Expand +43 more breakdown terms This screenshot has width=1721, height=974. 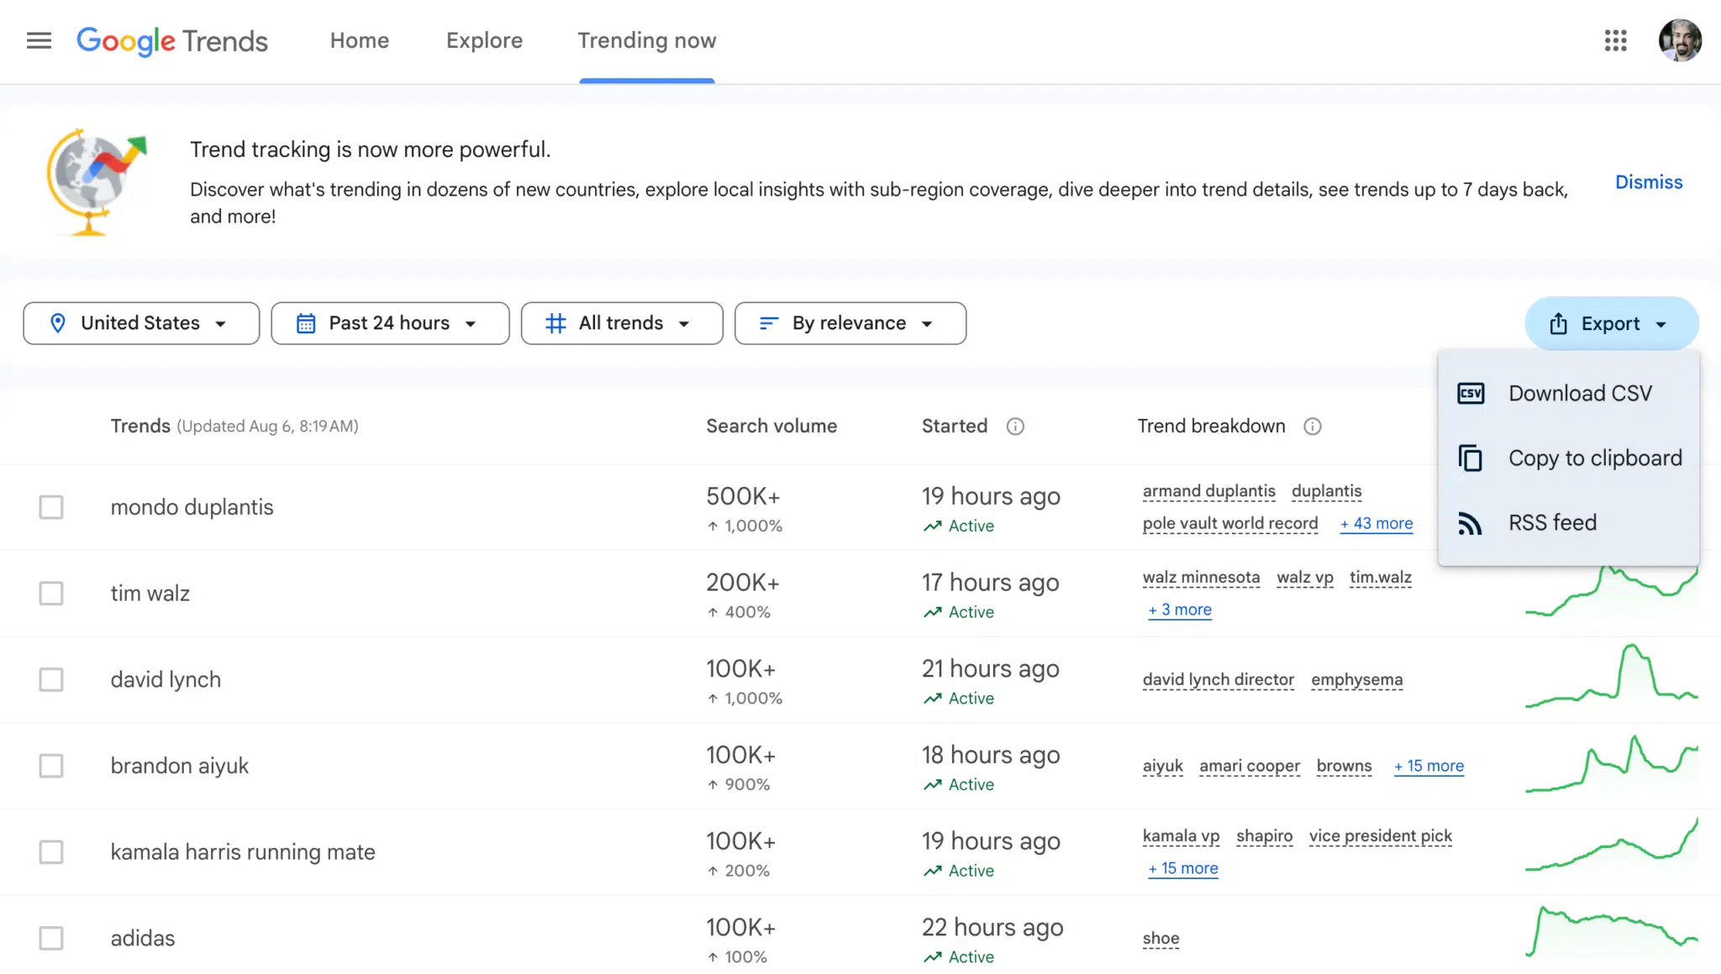point(1376,523)
